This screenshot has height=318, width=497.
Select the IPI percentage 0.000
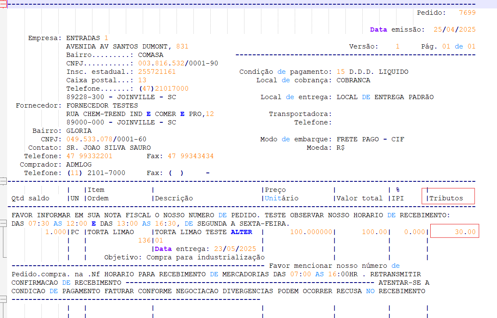click(x=415, y=232)
